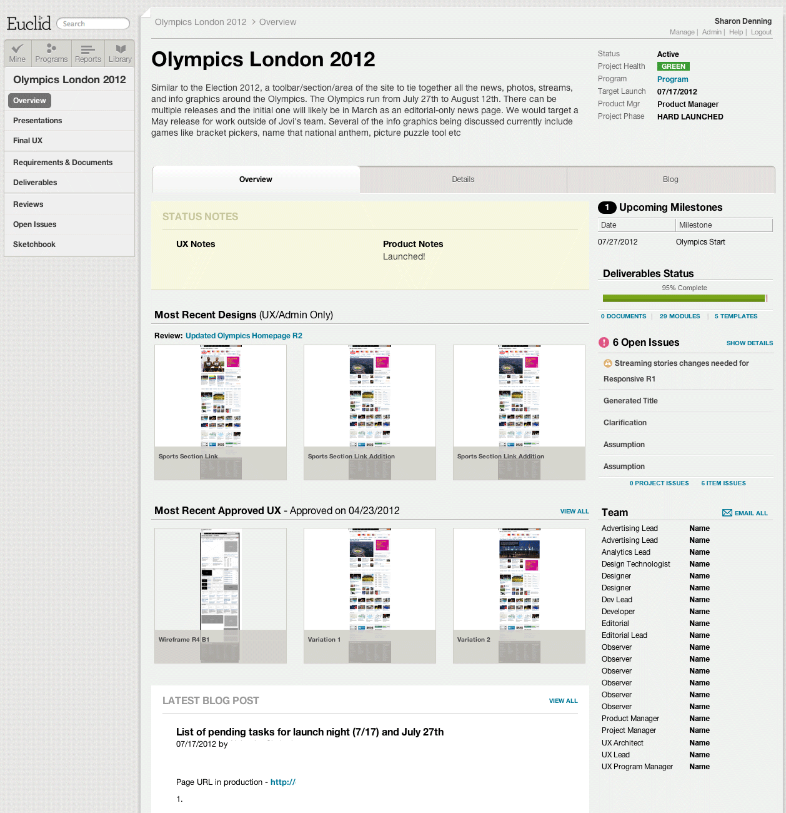Click the Upcoming Milestones count badge

(x=607, y=208)
